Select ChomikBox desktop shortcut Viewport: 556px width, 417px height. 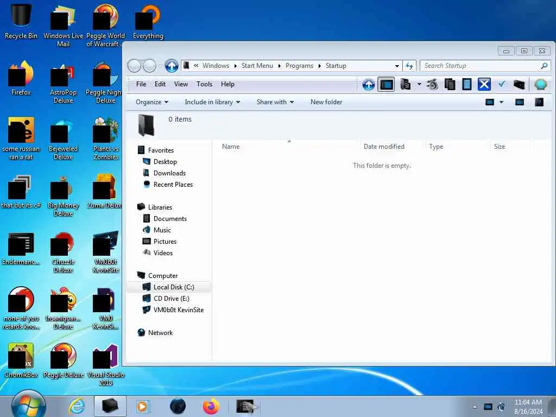coord(21,361)
